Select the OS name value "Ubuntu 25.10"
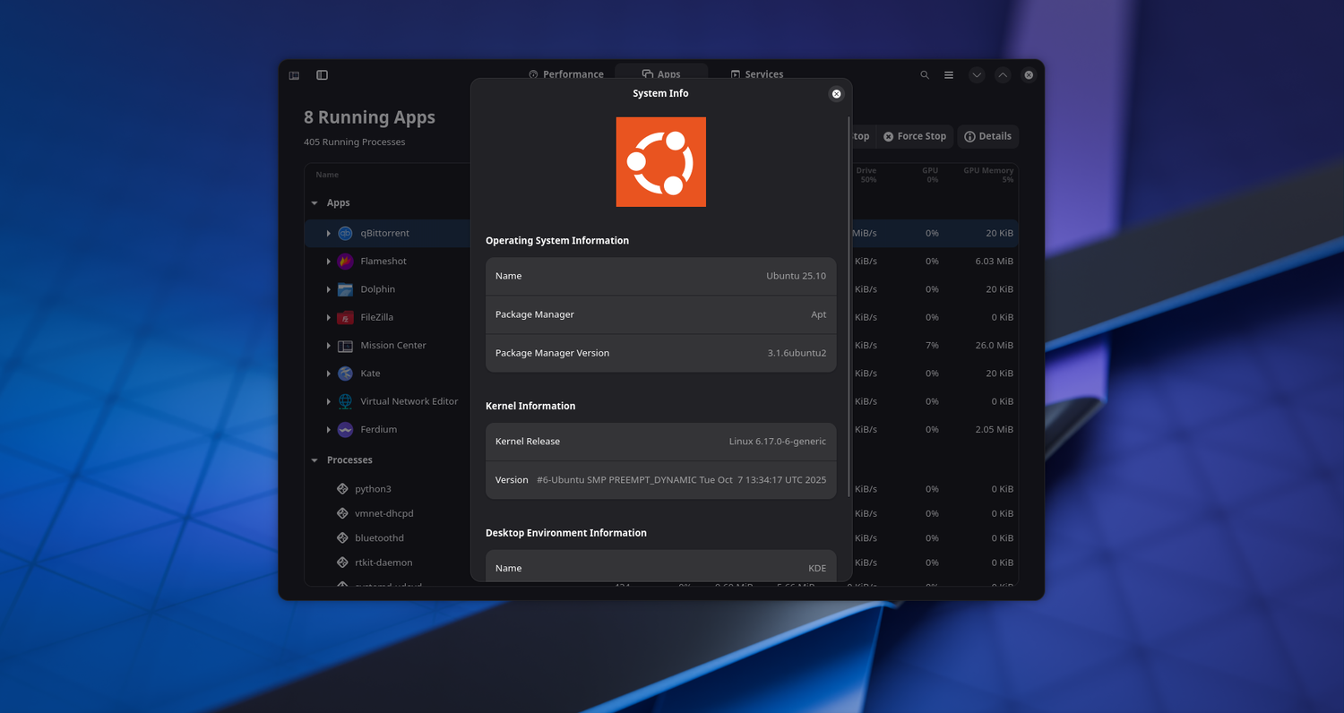Viewport: 1344px width, 713px height. click(797, 276)
